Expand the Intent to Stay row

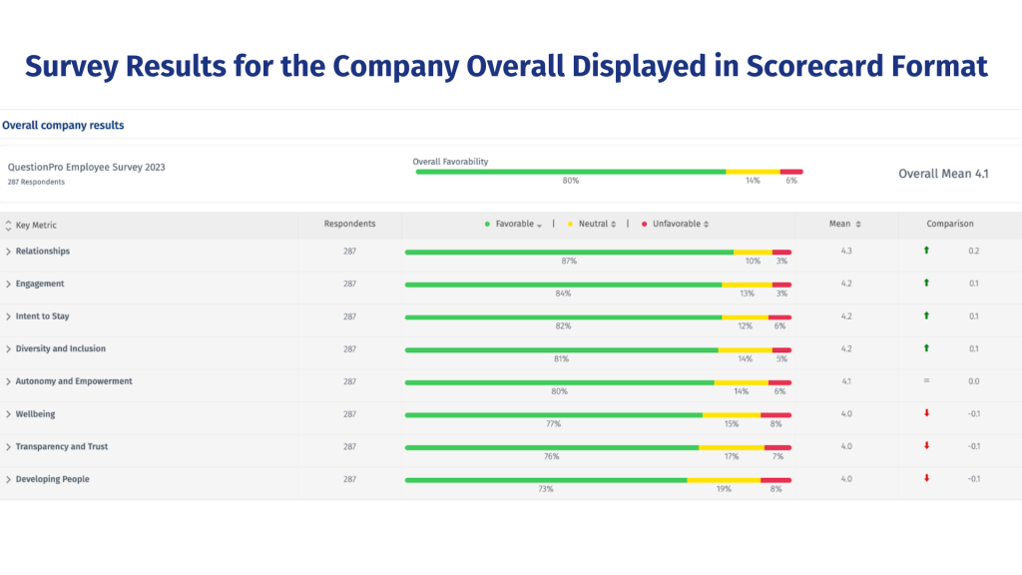pyautogui.click(x=8, y=316)
